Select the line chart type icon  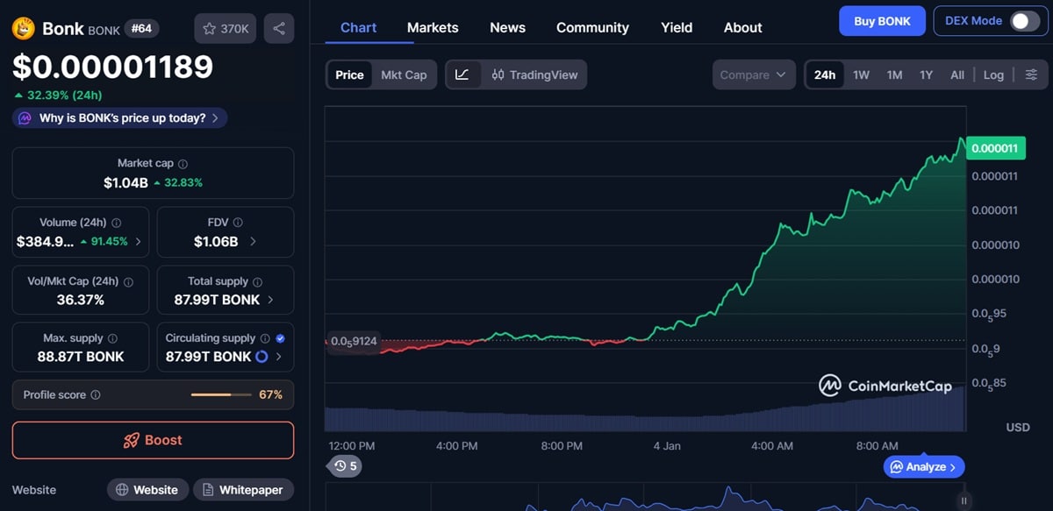[x=462, y=75]
